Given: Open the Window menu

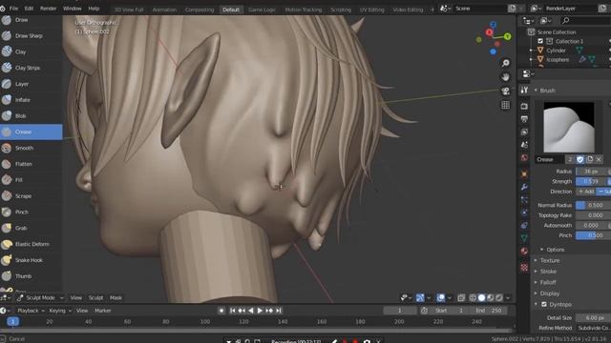Looking at the screenshot, I should pos(73,9).
